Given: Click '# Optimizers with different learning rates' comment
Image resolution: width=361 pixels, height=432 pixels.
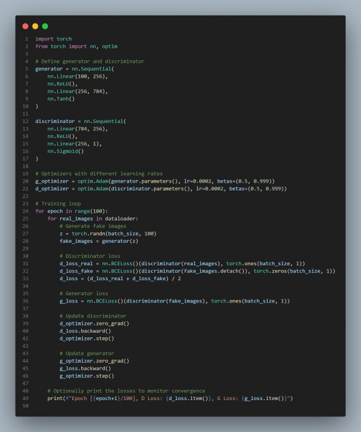Looking at the screenshot, I should (99, 174).
